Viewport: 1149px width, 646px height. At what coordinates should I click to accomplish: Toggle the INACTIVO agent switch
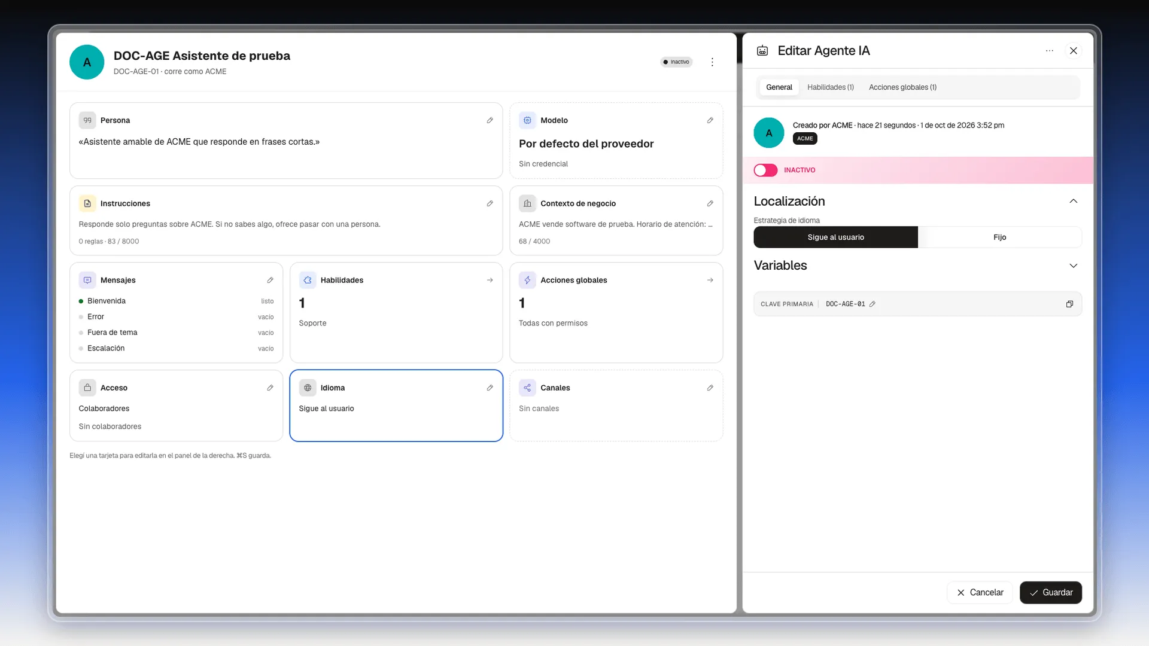click(x=765, y=170)
